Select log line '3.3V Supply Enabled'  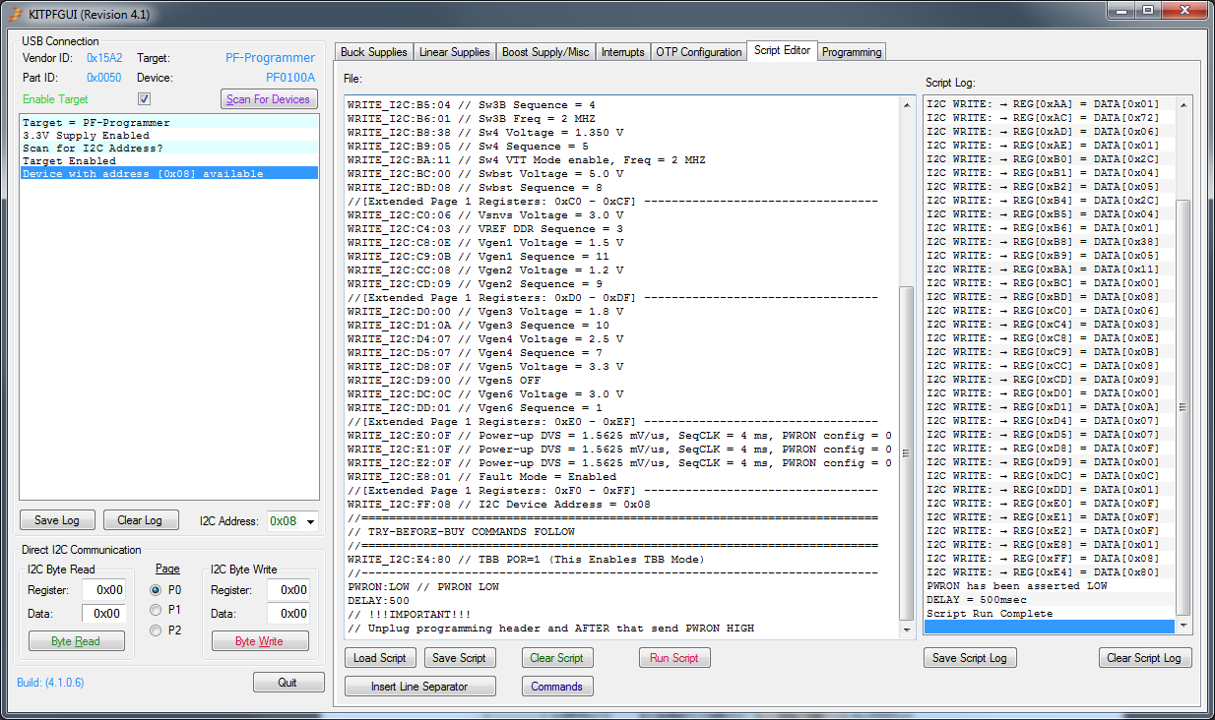pyautogui.click(x=168, y=136)
